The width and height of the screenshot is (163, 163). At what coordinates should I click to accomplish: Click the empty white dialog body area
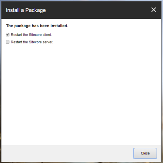tap(81, 94)
